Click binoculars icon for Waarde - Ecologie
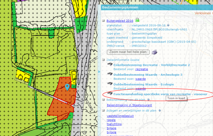Screen dimensions: 213x136 tap(110, 84)
